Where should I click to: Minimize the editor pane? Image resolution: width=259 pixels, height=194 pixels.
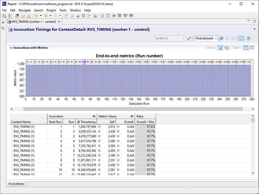(249, 21)
